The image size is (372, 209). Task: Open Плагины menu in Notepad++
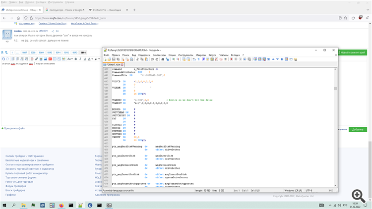223,55
